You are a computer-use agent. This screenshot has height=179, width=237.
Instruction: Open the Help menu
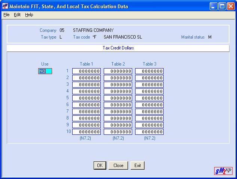[x=29, y=15]
